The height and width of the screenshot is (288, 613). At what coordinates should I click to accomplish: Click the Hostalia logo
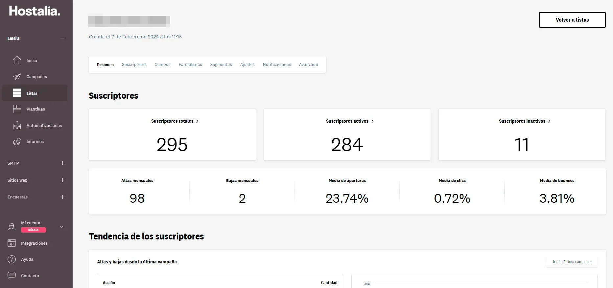pos(35,11)
